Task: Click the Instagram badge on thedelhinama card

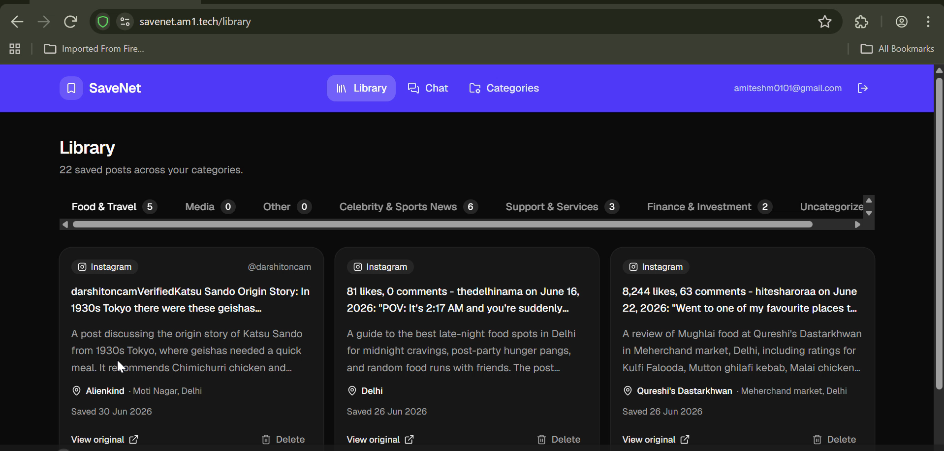Action: click(x=380, y=267)
